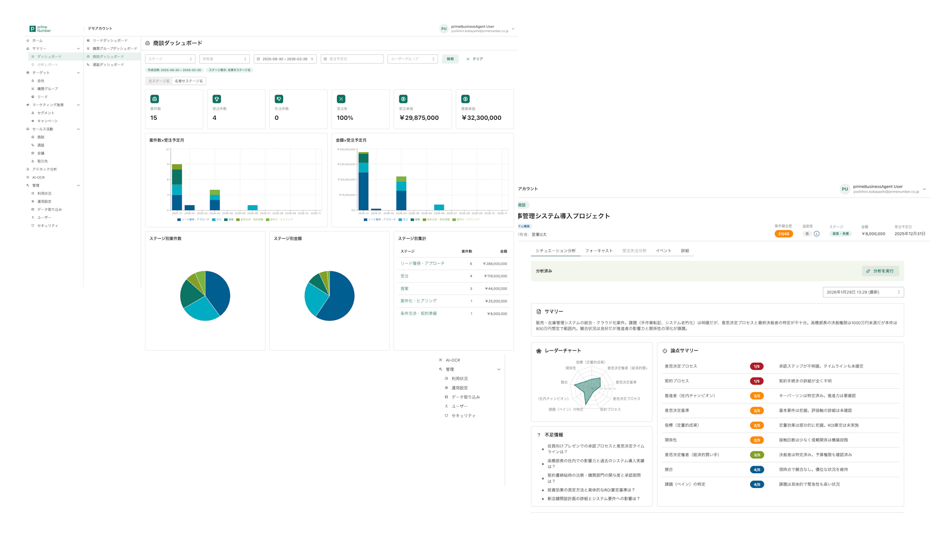Open the analysis date 2026年1月29日 dropdown
Image resolution: width=950 pixels, height=534 pixels.
tap(863, 292)
